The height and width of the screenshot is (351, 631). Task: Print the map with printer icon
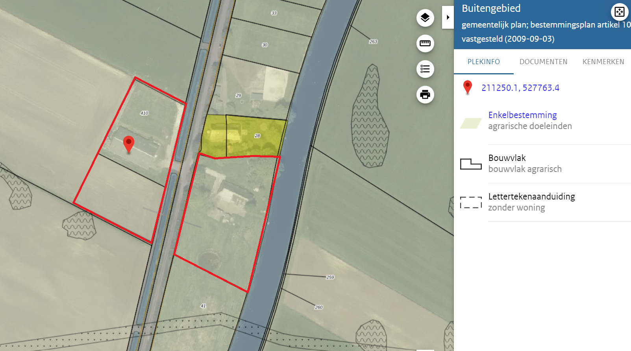point(425,95)
